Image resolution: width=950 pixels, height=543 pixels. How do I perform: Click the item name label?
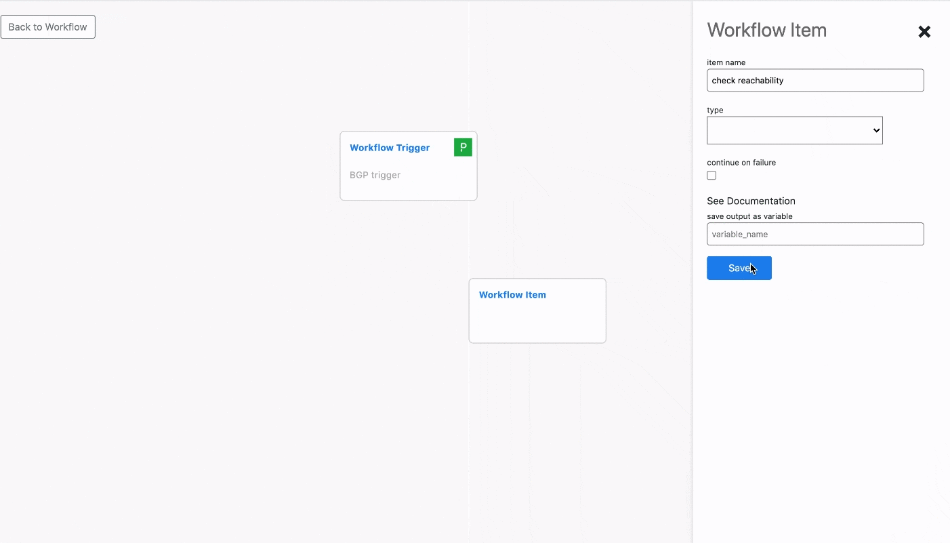pyautogui.click(x=726, y=62)
